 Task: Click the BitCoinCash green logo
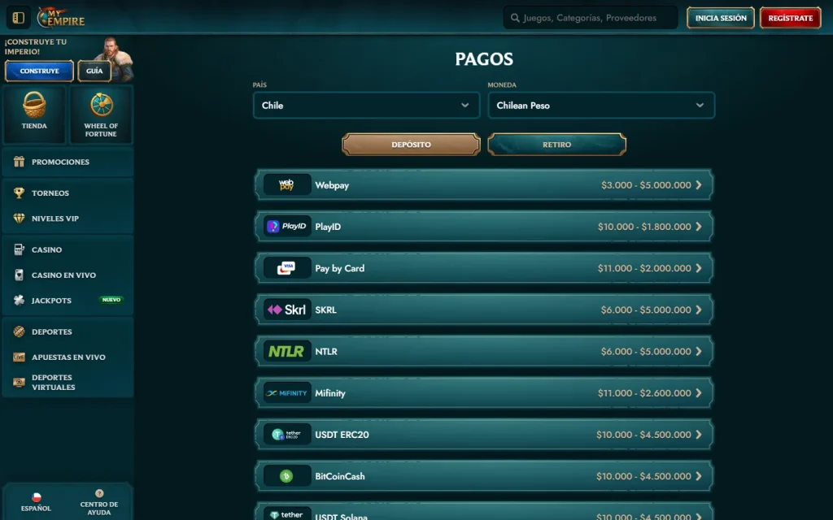(x=287, y=476)
